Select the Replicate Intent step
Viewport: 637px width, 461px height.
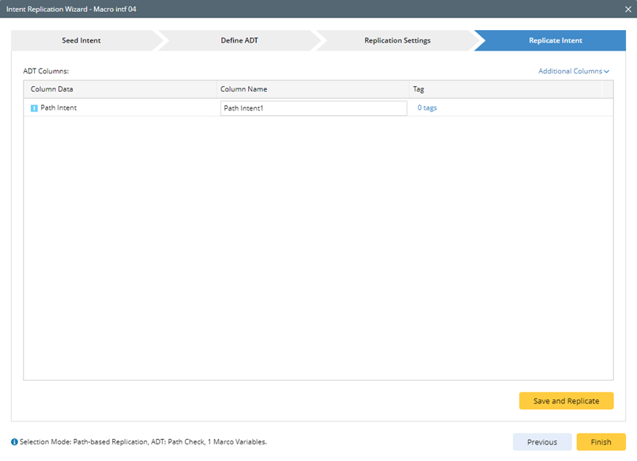coord(555,40)
